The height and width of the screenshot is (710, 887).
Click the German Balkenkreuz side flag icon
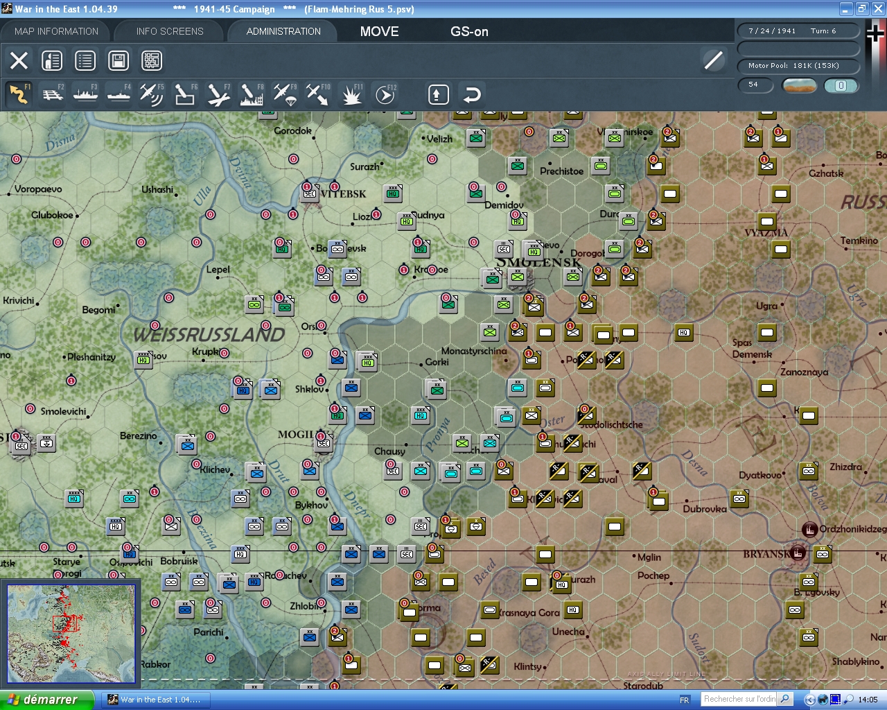tap(876, 35)
